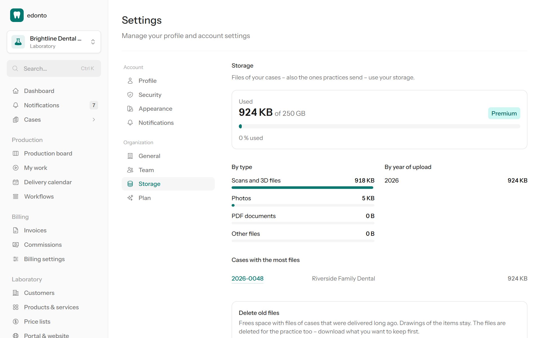Switch to Appearance settings
The image size is (541, 338).
coord(168,109)
